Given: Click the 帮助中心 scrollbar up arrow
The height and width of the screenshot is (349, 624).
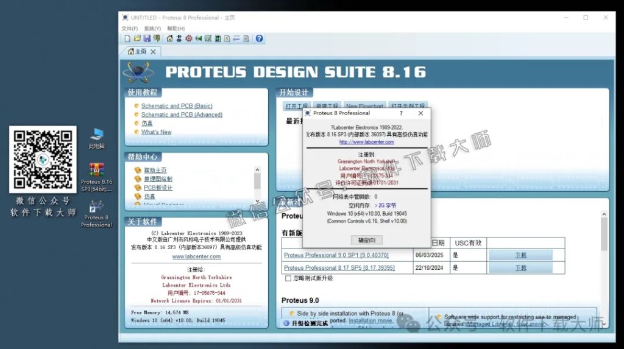Looking at the screenshot, I should coord(257,170).
